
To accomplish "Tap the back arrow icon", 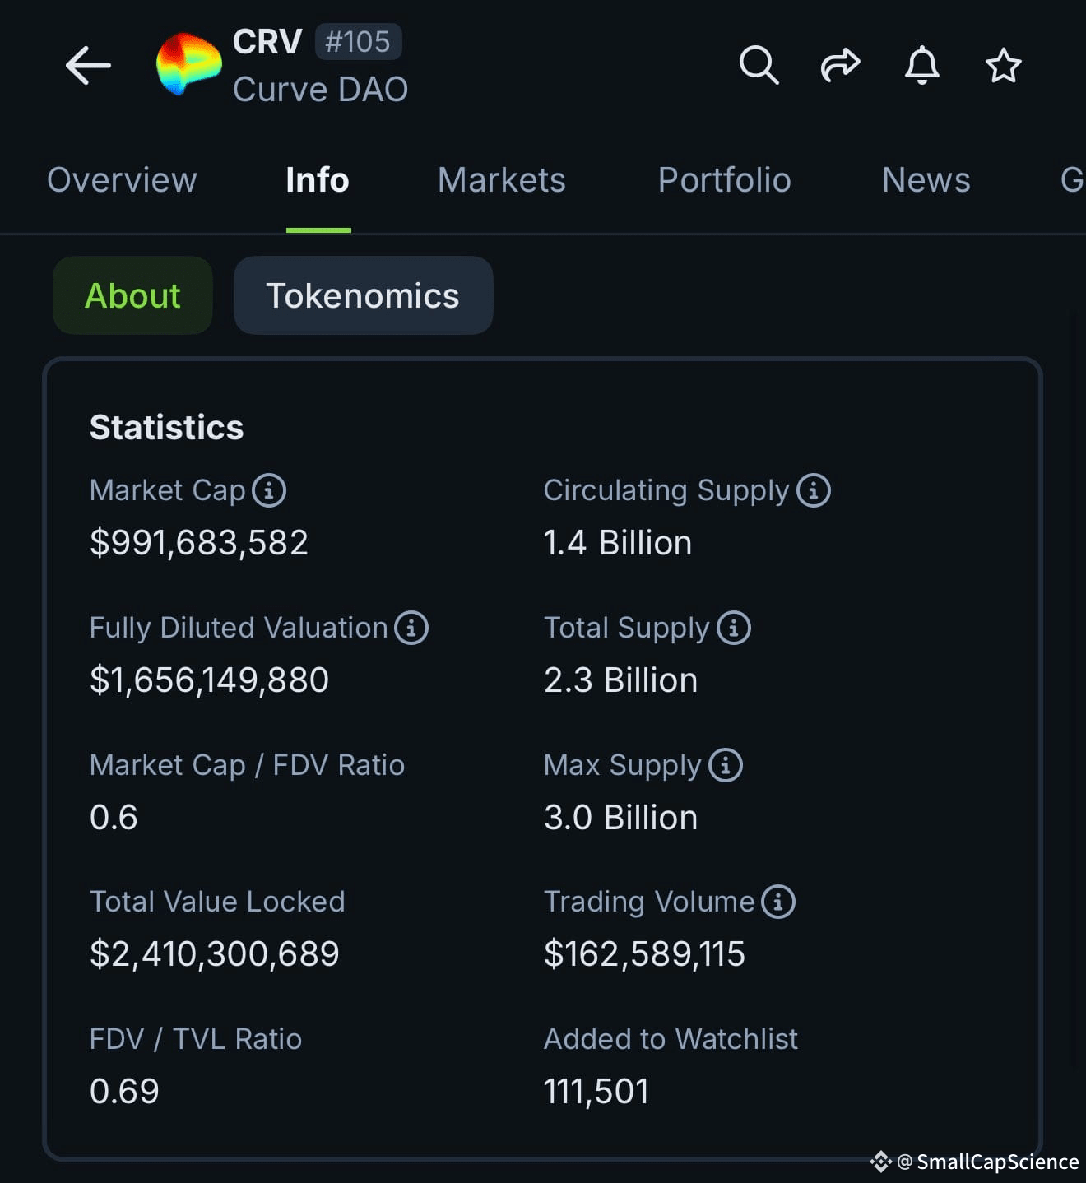I will (88, 66).
